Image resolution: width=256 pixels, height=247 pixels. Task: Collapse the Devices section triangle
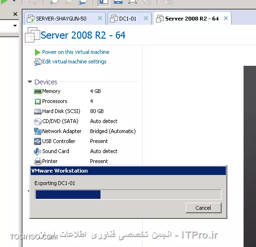point(30,82)
